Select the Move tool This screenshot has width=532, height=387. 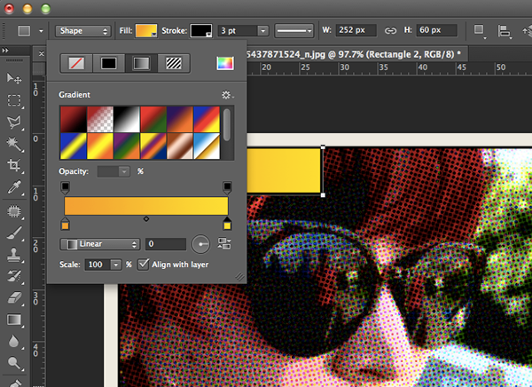click(14, 79)
